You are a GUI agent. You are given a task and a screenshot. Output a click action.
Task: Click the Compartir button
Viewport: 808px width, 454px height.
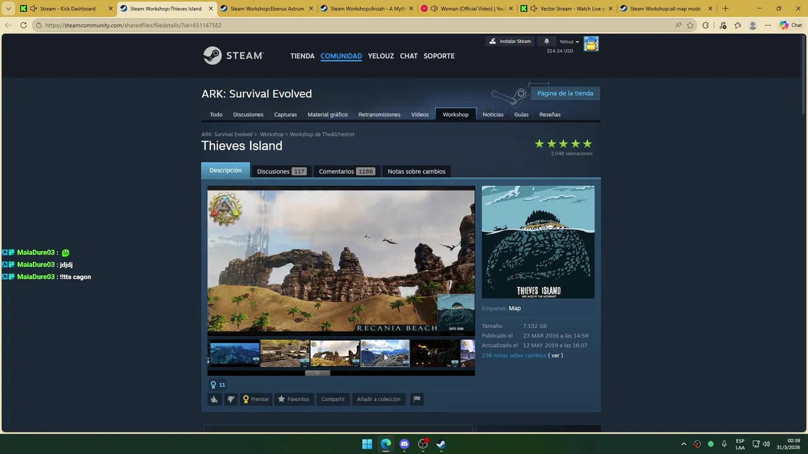pos(333,399)
